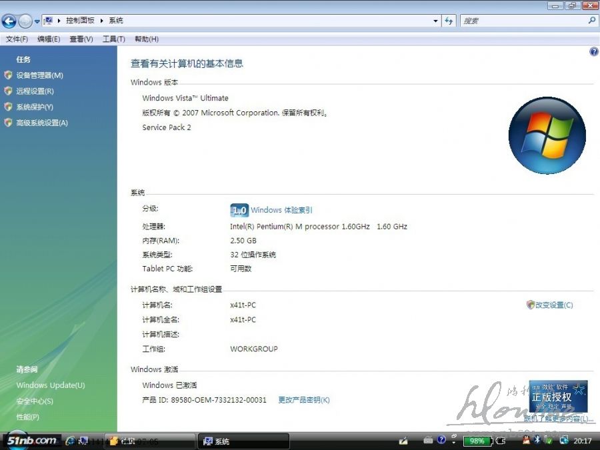600x450 pixels.
Task: Open the help question mark icon
Action: tap(593, 52)
